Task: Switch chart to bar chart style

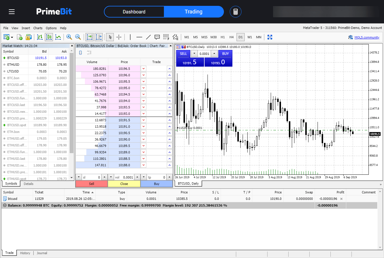Action: coord(40,37)
